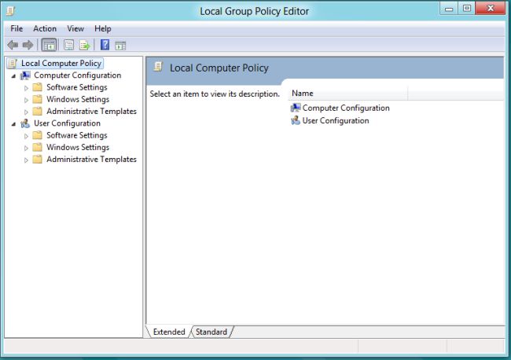
Task: Click the Name column header
Action: [x=347, y=94]
